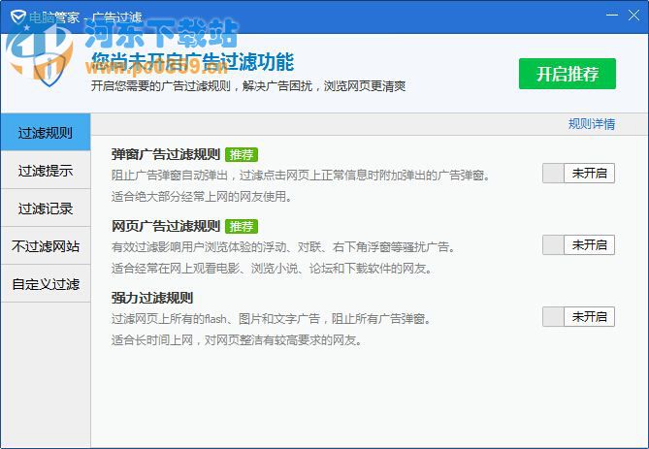The image size is (649, 449).
Task: Click 推荐 badge beside 网页广告过滤规则
Action: [242, 227]
